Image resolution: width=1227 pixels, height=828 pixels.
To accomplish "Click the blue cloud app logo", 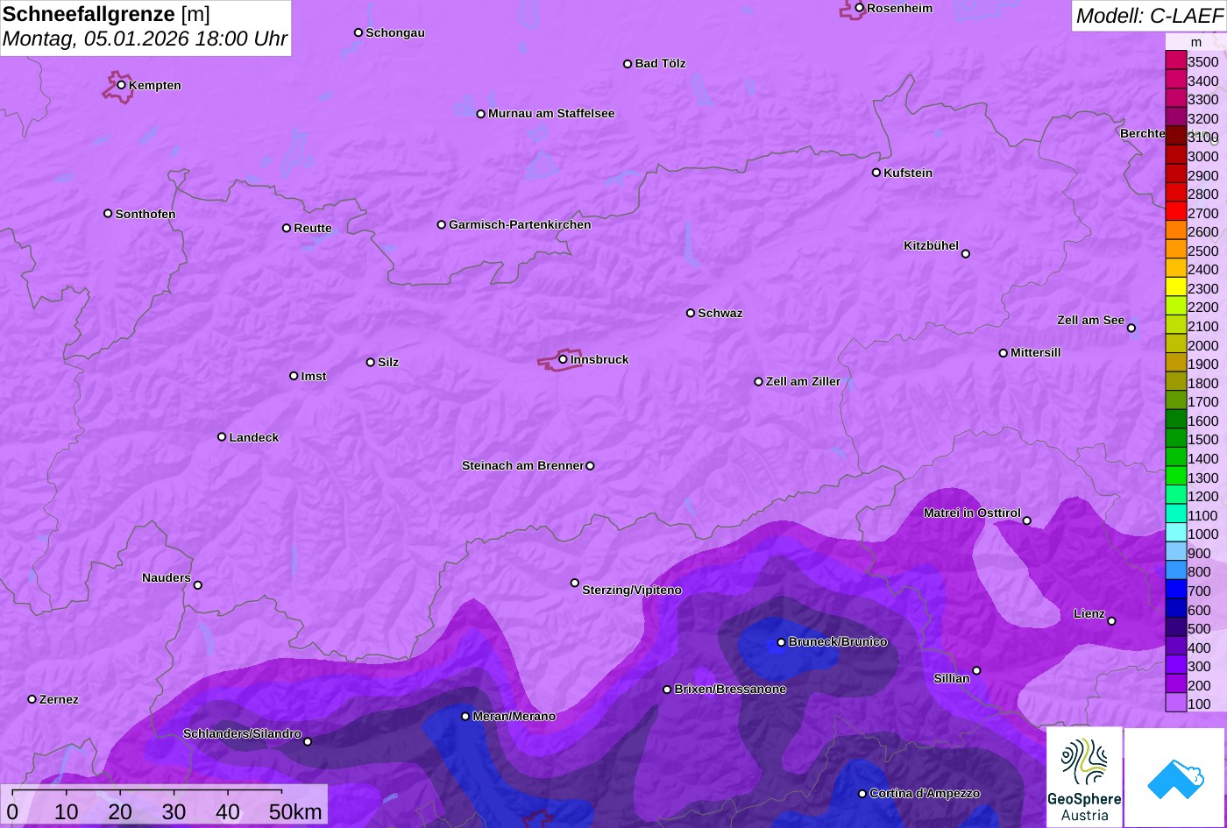I will (1174, 777).
